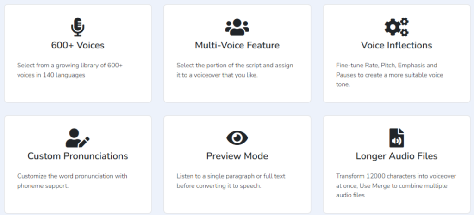Select the Longer Audio Files feature card
474x215 pixels.
pos(397,164)
